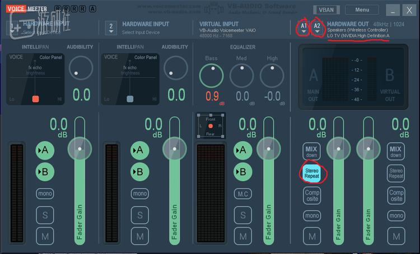
Task: Click the M.C button on Virtual Input
Action: tap(242, 194)
